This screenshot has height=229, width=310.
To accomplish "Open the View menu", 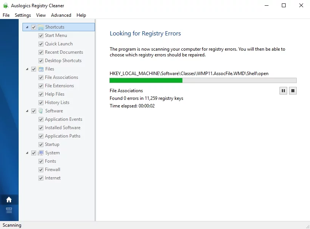I will 41,15.
